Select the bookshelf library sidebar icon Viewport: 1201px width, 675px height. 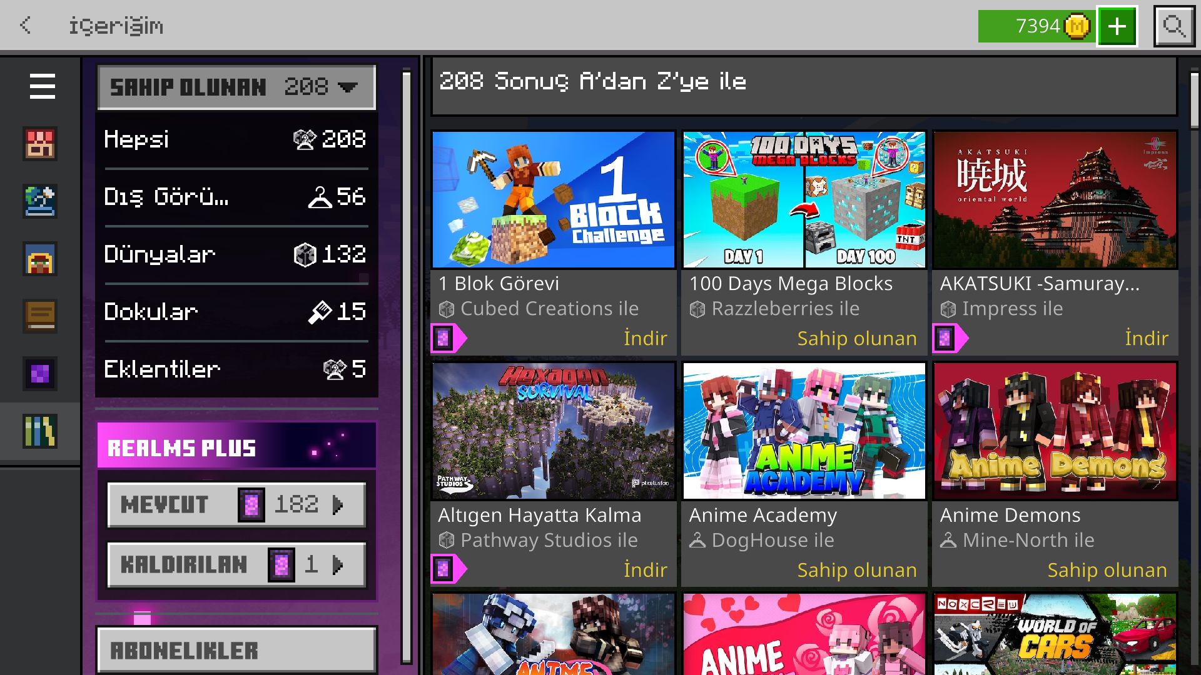40,431
